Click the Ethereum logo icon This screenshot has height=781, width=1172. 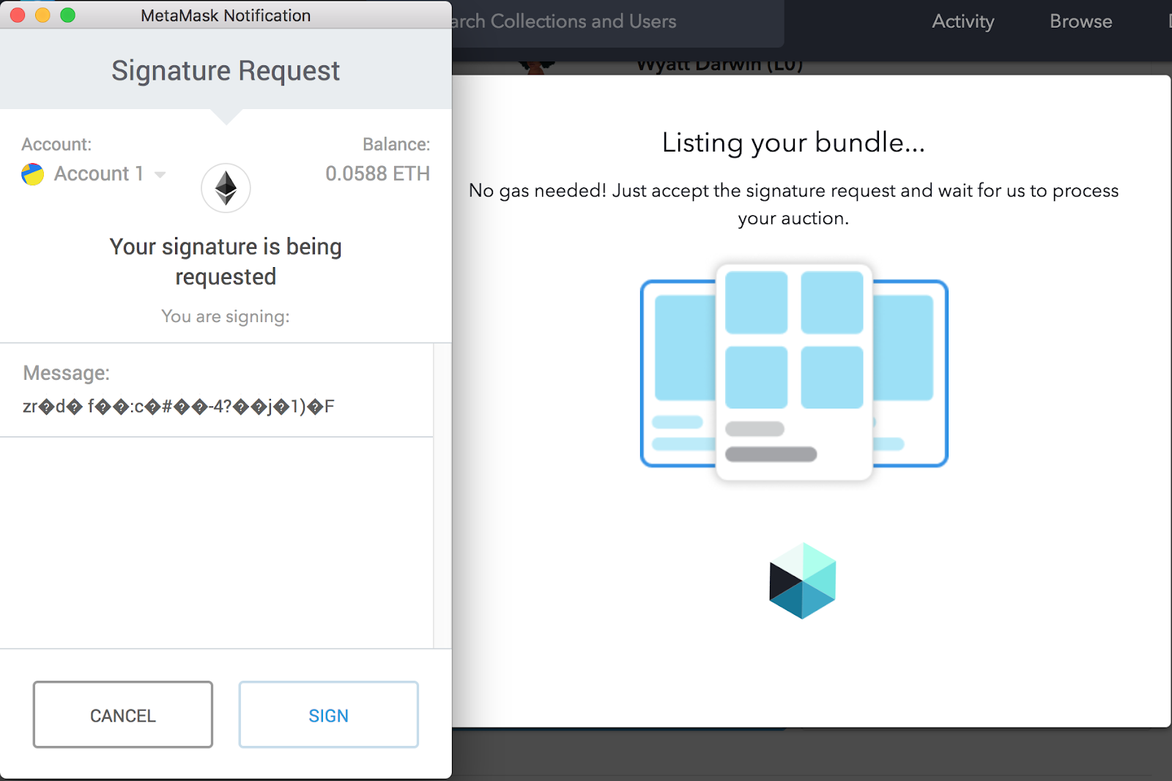click(226, 188)
